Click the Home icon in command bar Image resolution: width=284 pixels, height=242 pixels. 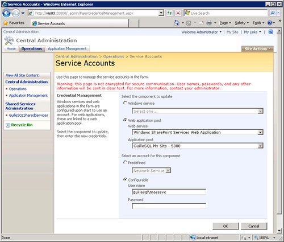pos(177,23)
